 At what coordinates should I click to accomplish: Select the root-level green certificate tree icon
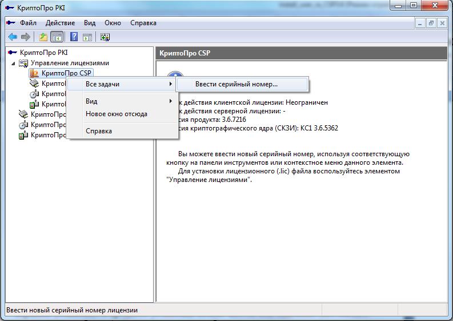point(23,135)
